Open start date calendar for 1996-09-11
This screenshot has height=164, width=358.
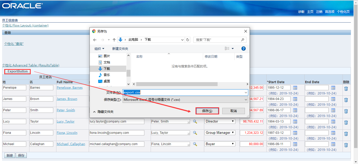(295, 144)
